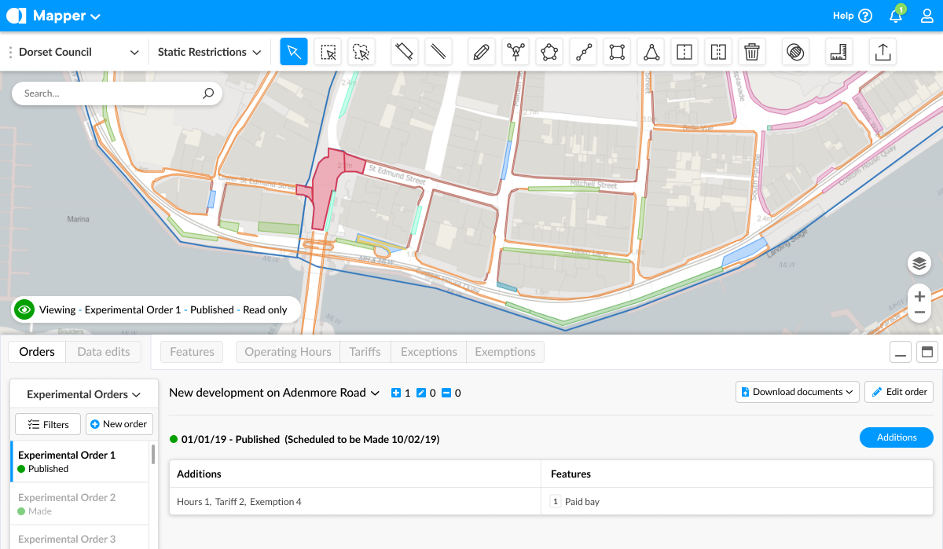This screenshot has width=943, height=549.
Task: Switch to the Tariffs tab
Action: [365, 351]
